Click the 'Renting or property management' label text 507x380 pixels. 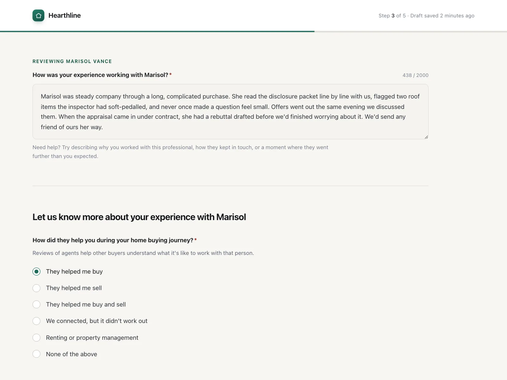(92, 338)
